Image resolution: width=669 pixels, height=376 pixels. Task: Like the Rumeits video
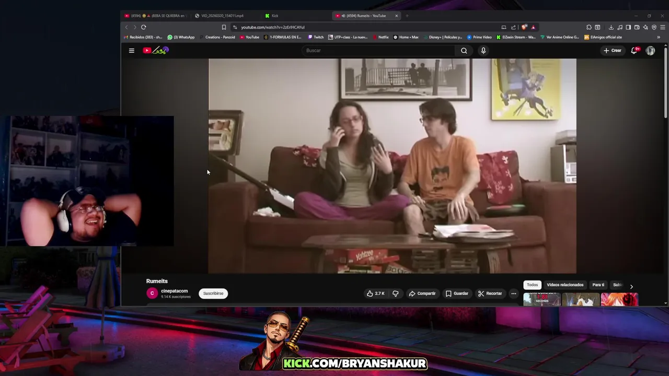(376, 293)
